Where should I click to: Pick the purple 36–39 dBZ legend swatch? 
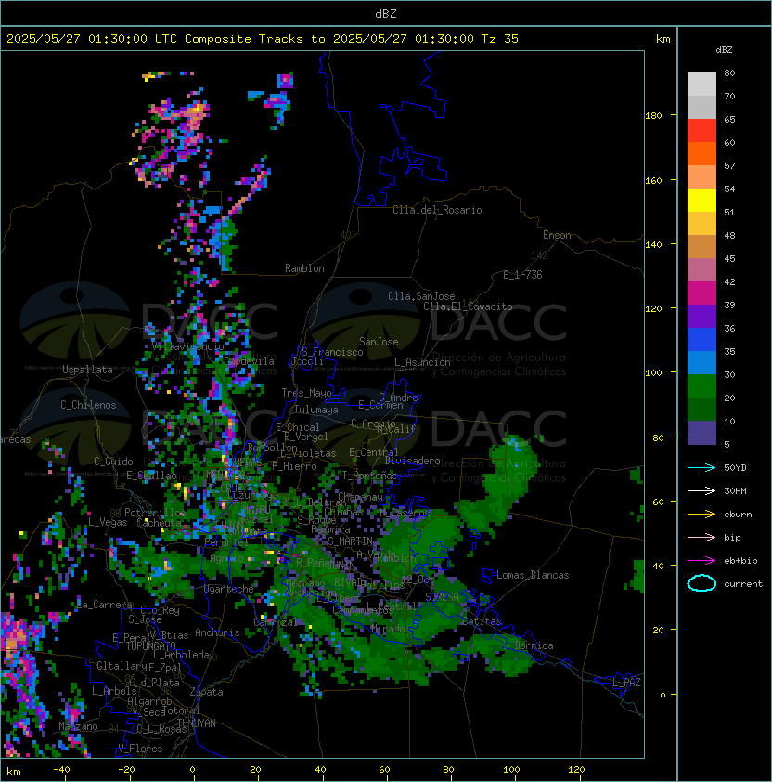point(701,316)
